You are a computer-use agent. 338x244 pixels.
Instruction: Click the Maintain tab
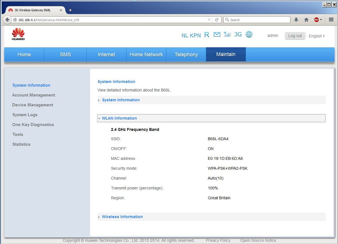click(x=226, y=54)
